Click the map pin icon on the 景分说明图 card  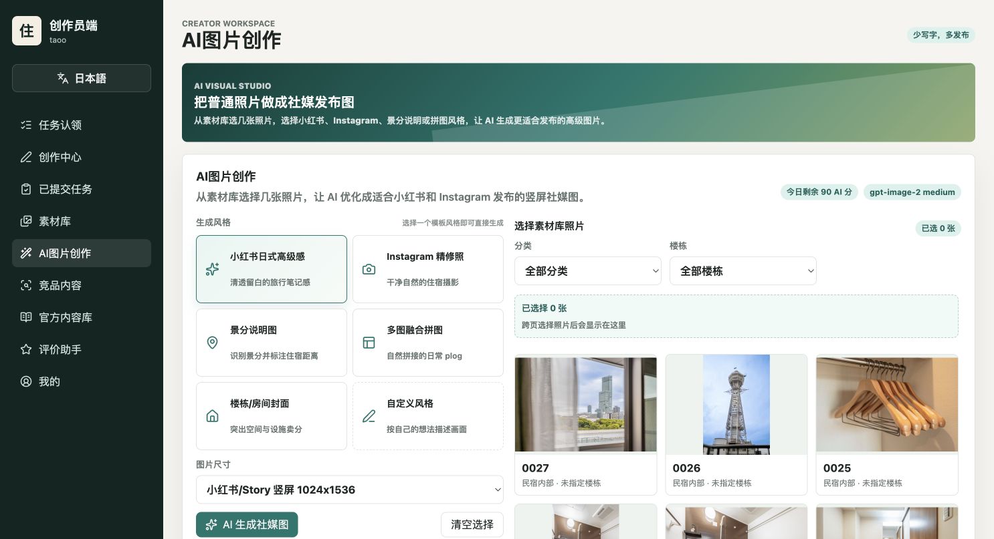(212, 343)
